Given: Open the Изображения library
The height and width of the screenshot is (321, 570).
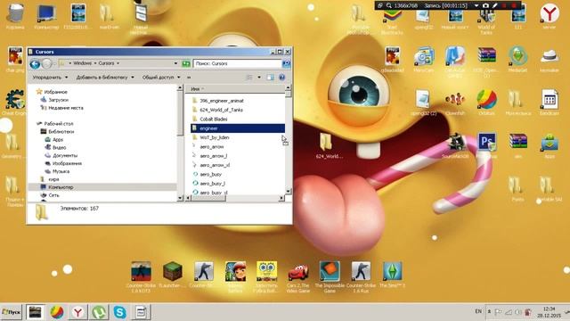Looking at the screenshot, I should coord(67,163).
